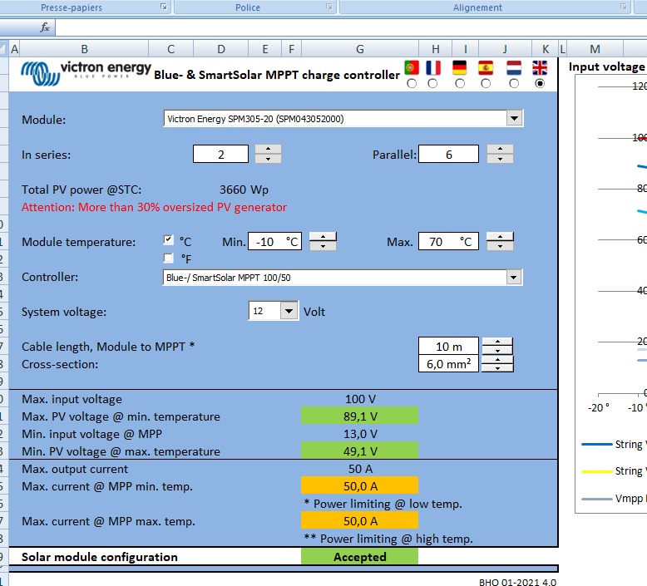
Task: Open Presse-papiers dialog launcher
Action: click(164, 7)
